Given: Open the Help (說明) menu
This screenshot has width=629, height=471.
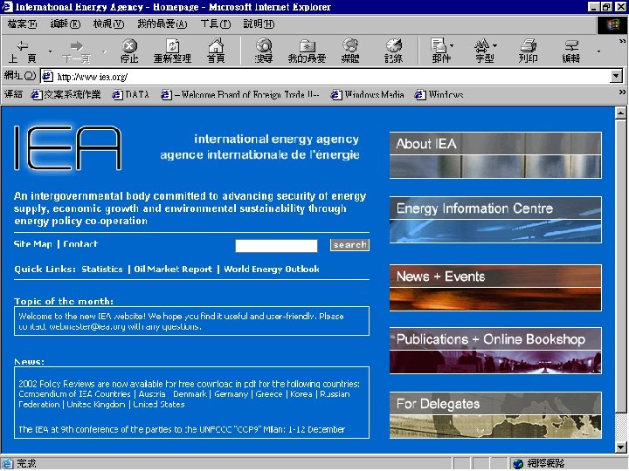Looking at the screenshot, I should coord(259,24).
